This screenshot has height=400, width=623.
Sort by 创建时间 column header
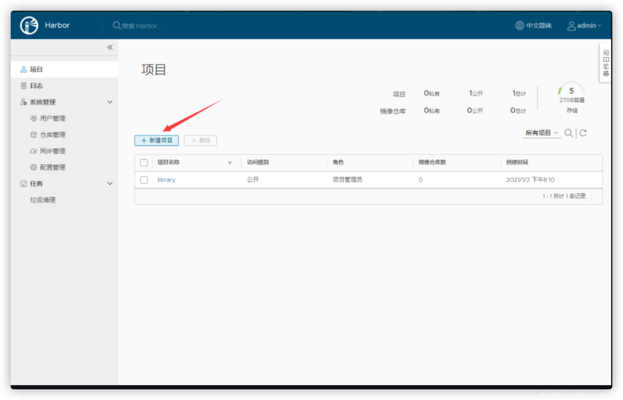point(517,162)
